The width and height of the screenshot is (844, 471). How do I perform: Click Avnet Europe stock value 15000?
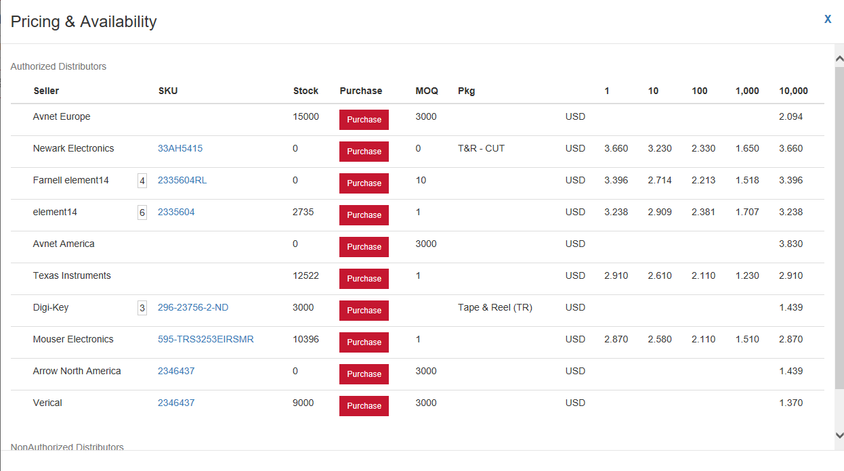point(305,116)
